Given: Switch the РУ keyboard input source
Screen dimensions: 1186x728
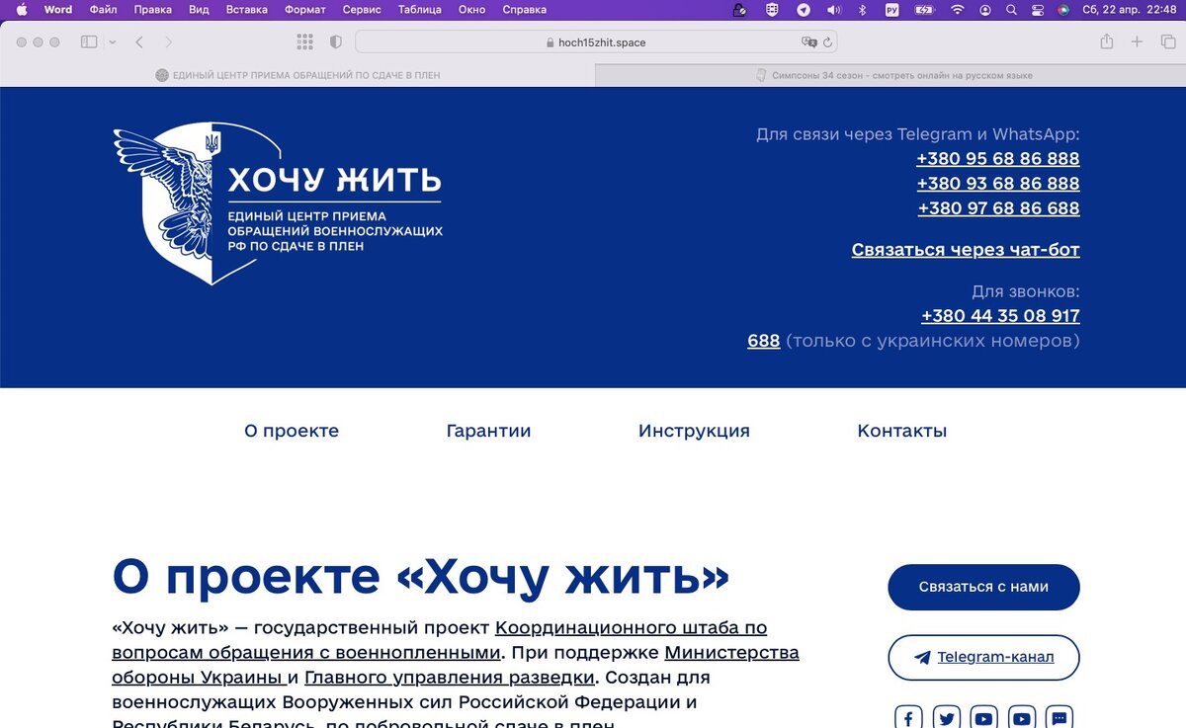Looking at the screenshot, I should [892, 10].
